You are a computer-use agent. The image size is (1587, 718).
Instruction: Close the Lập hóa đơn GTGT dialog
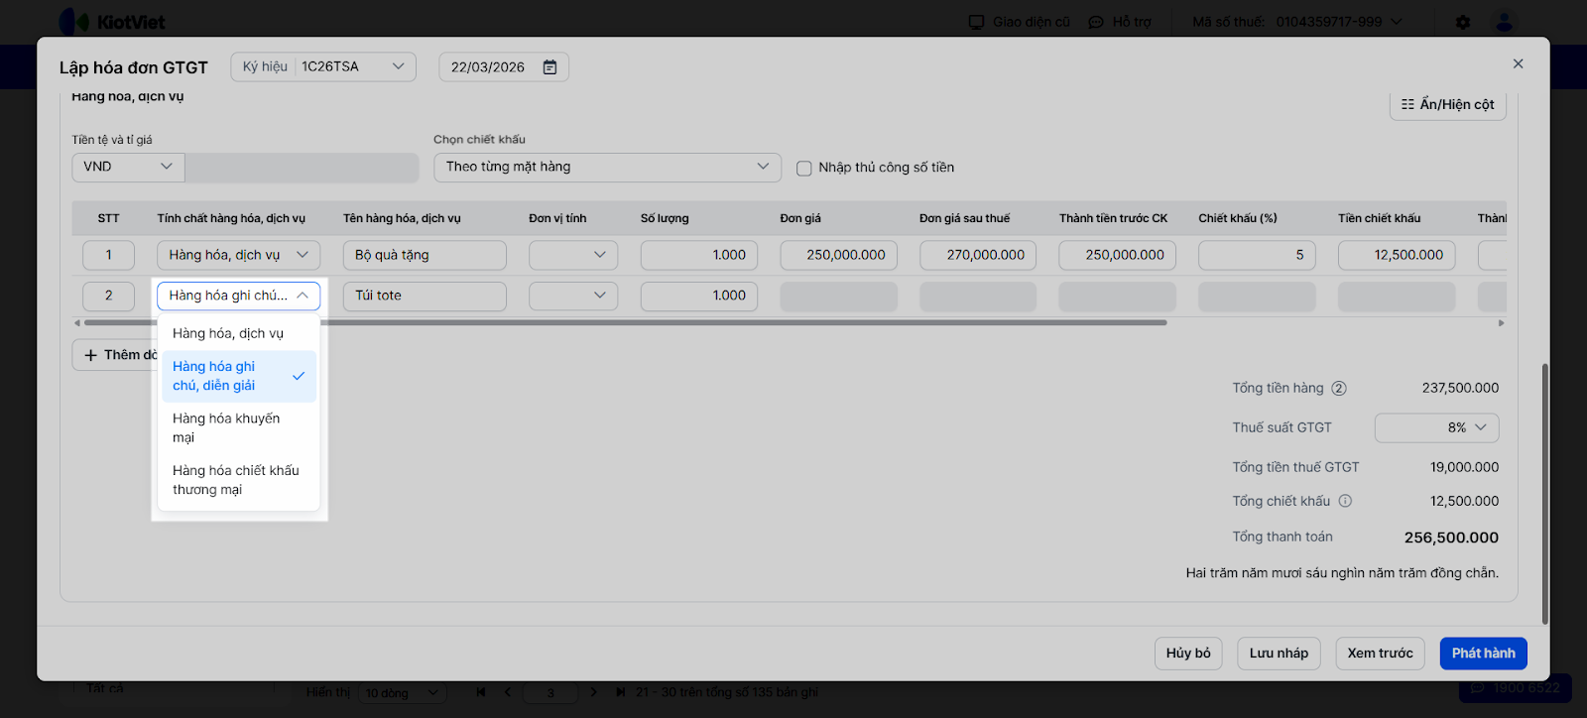tap(1518, 63)
